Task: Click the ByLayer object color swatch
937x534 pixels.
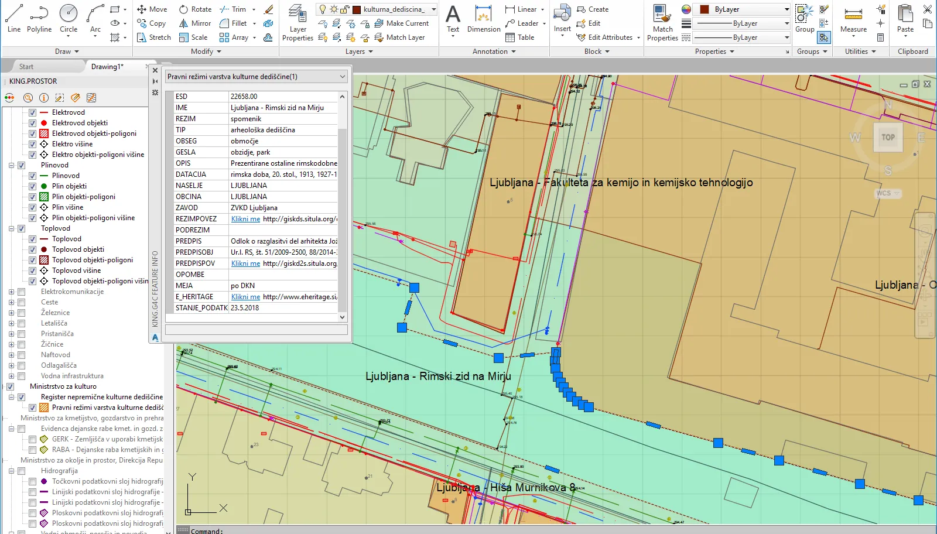Action: 705,9
